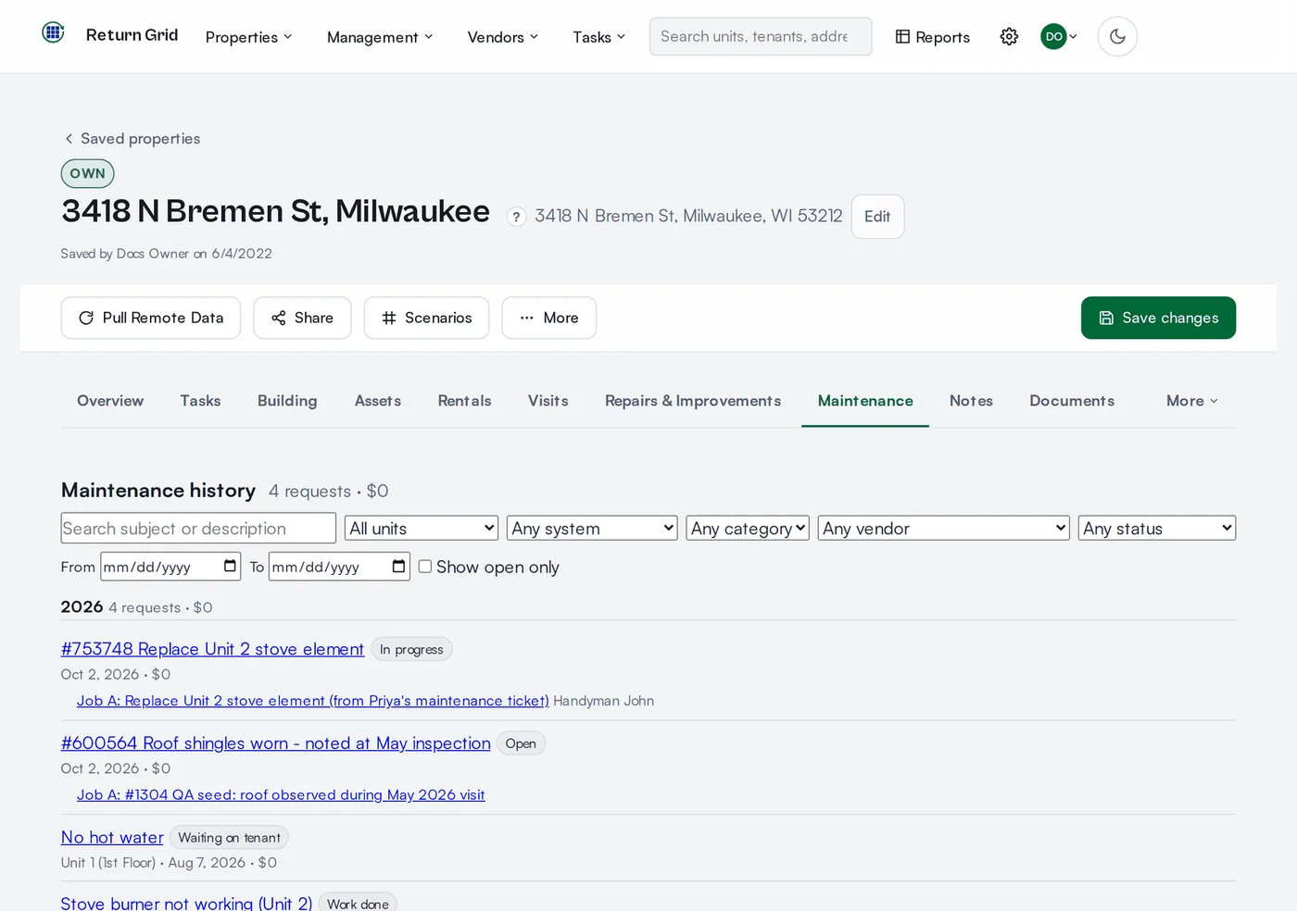Open the Any system filter dropdown

click(x=592, y=528)
